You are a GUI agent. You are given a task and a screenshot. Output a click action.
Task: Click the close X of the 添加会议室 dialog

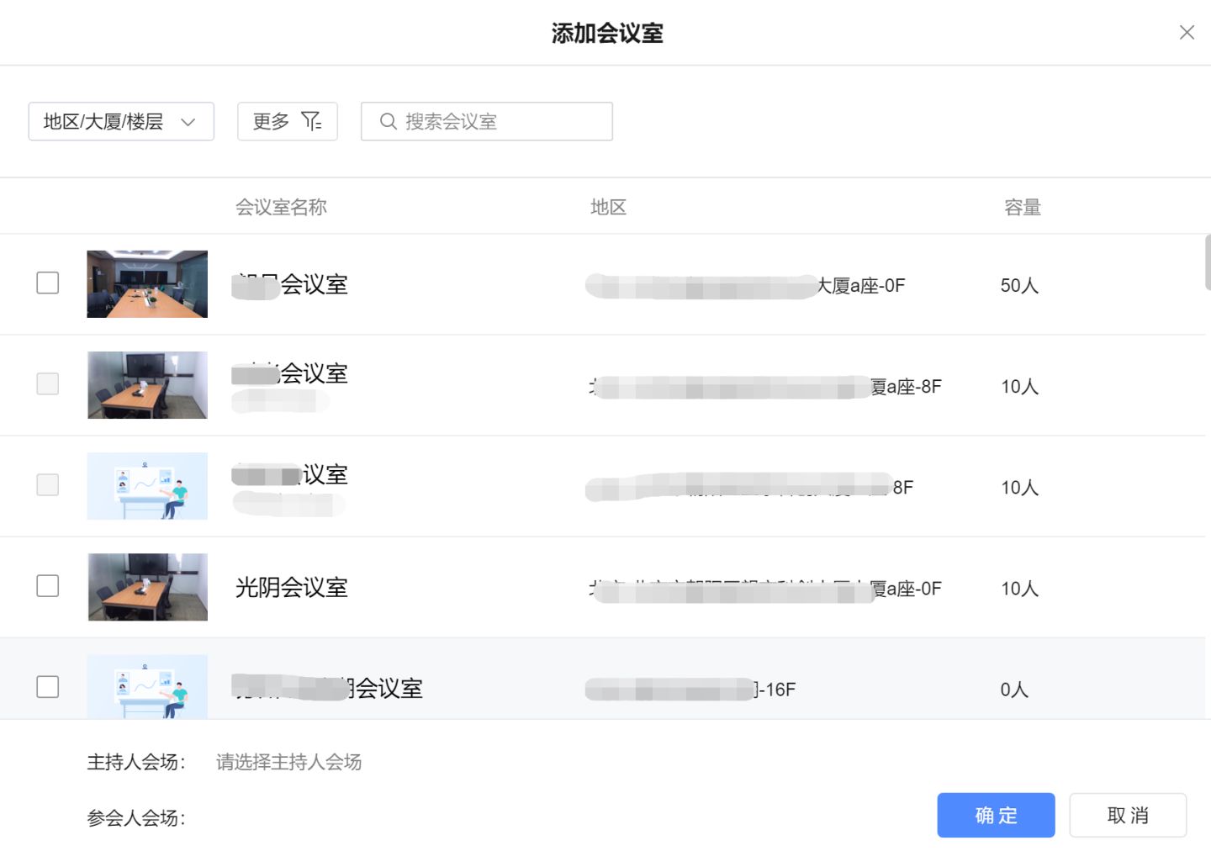point(1186,32)
